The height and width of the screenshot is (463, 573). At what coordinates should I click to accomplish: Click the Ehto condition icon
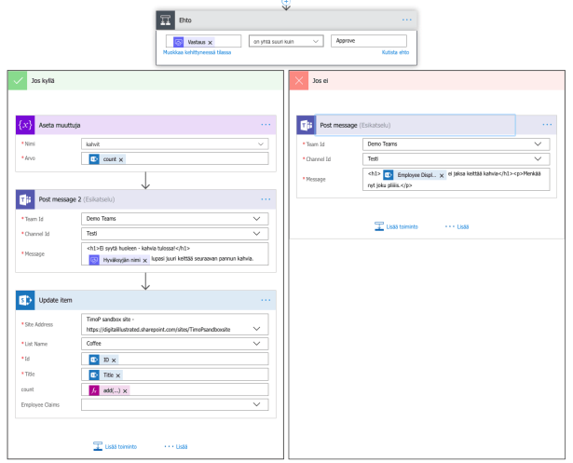click(164, 20)
